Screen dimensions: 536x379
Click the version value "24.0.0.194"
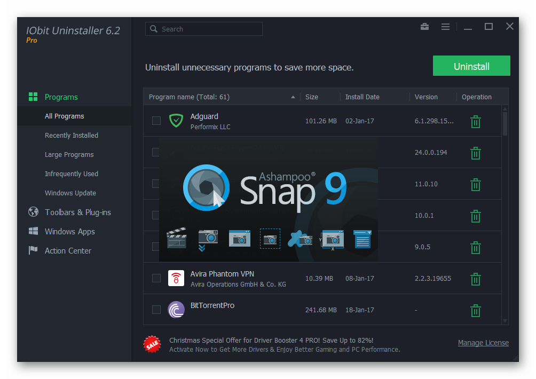(x=431, y=153)
